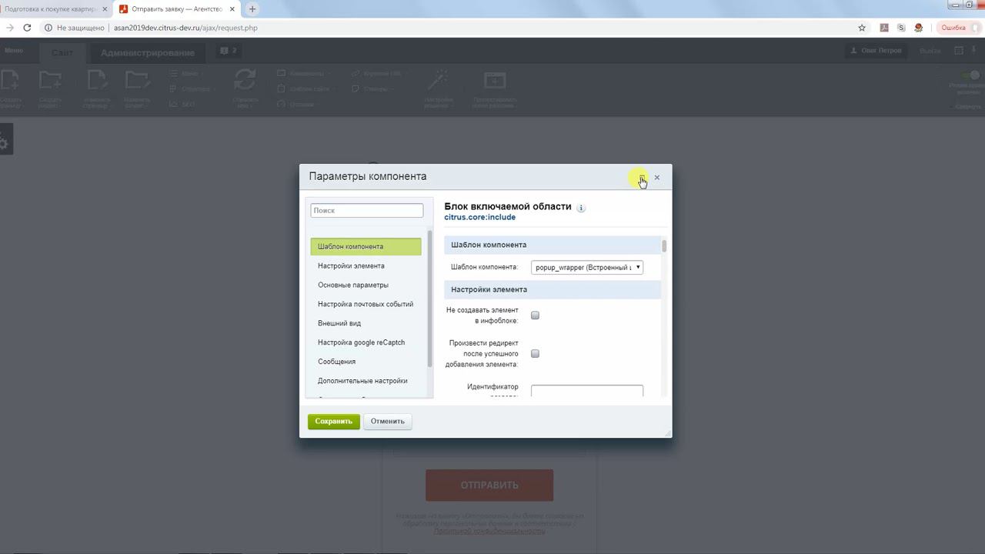Image resolution: width=985 pixels, height=554 pixels.
Task: Open Настройки решения magic wand icon
Action: 439,80
